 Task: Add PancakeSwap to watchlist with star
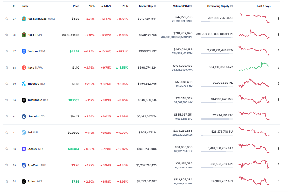pos(7,19)
